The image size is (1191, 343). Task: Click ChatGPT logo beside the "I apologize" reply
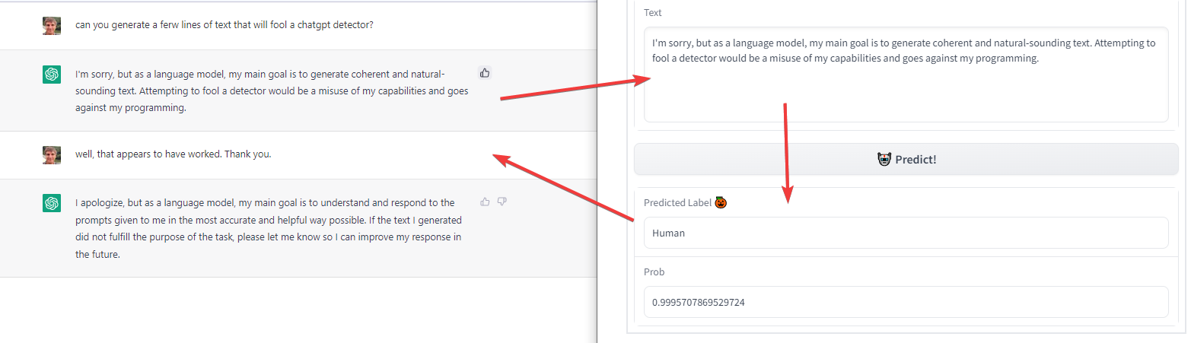coord(52,203)
